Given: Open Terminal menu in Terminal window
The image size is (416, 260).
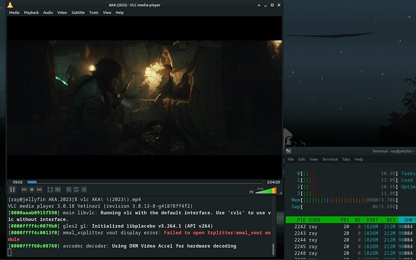Looking at the screenshot, I should tap(330, 159).
